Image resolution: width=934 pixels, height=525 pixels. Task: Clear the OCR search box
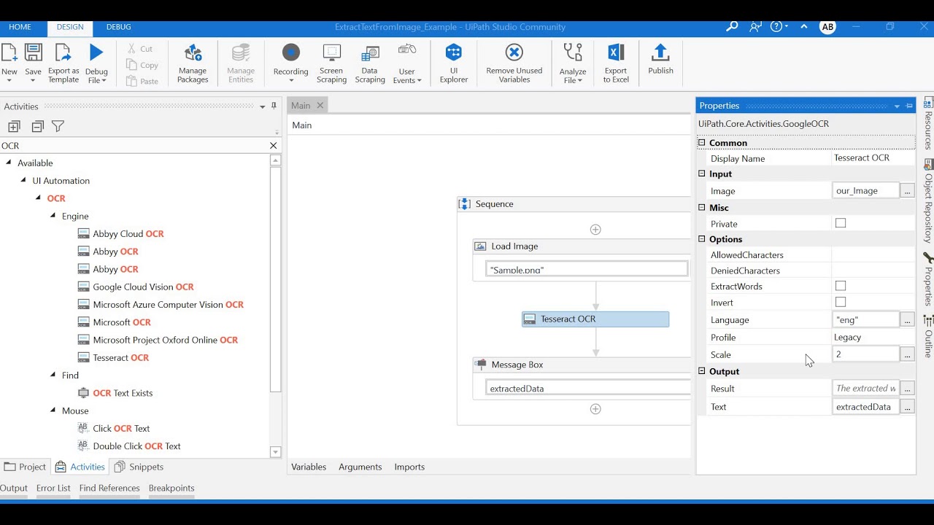pyautogui.click(x=274, y=146)
